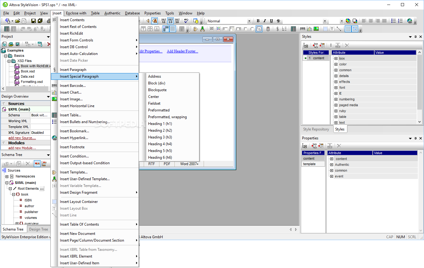Click the chart toolbar icon
424x268 pixels.
(x=309, y=29)
